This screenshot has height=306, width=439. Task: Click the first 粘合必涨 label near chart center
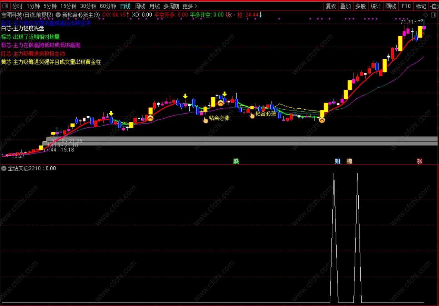tap(219, 118)
